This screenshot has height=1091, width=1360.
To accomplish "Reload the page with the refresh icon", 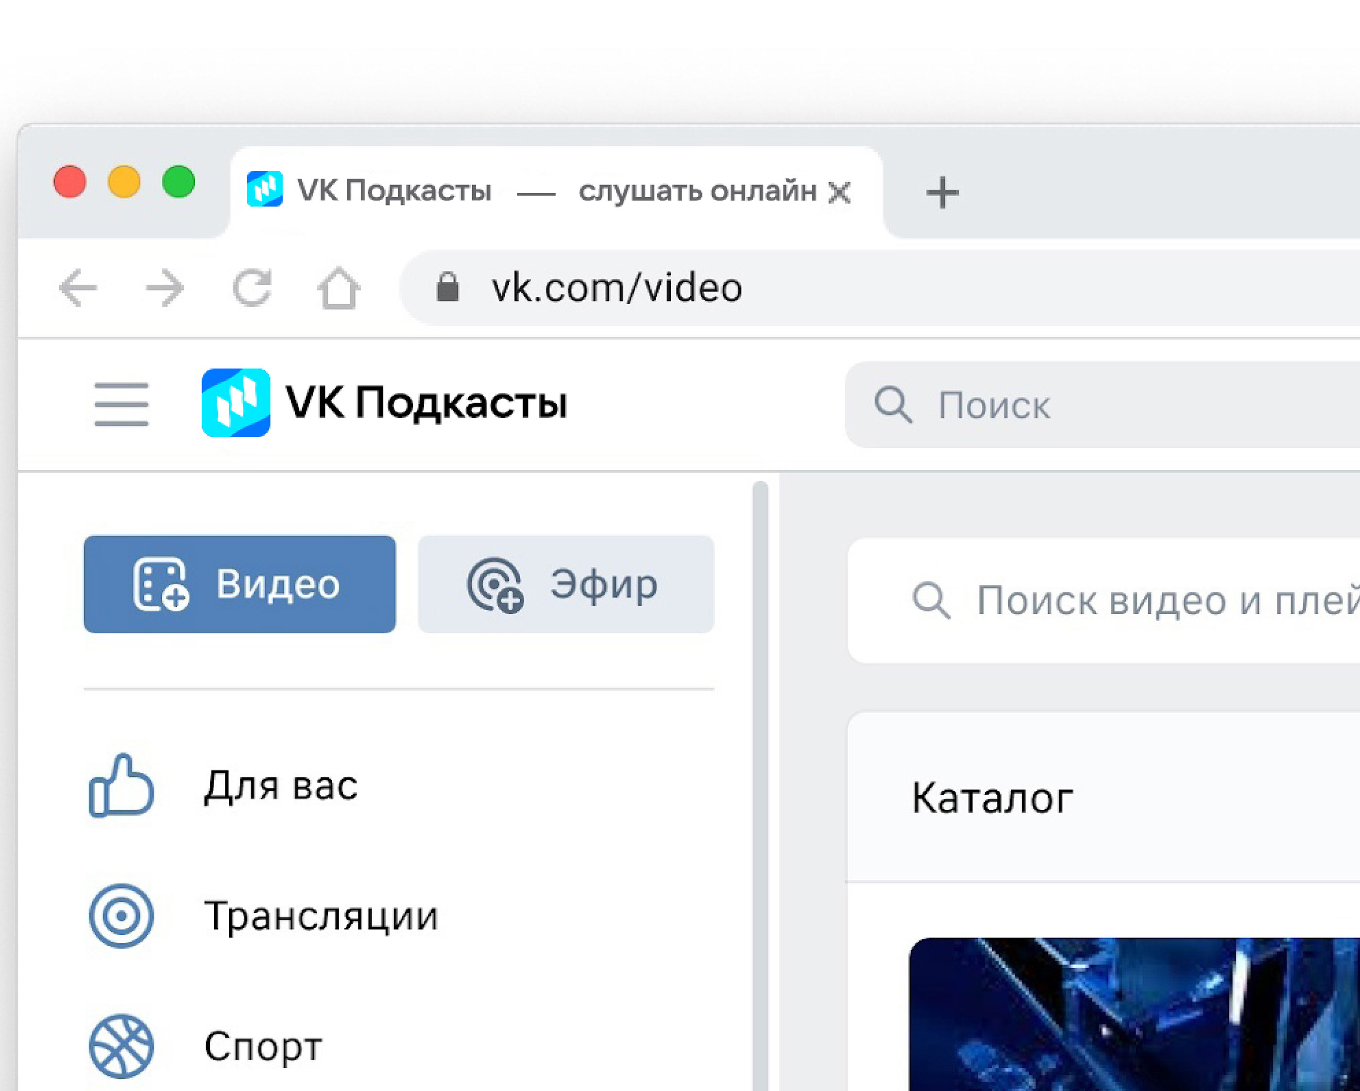I will (252, 288).
